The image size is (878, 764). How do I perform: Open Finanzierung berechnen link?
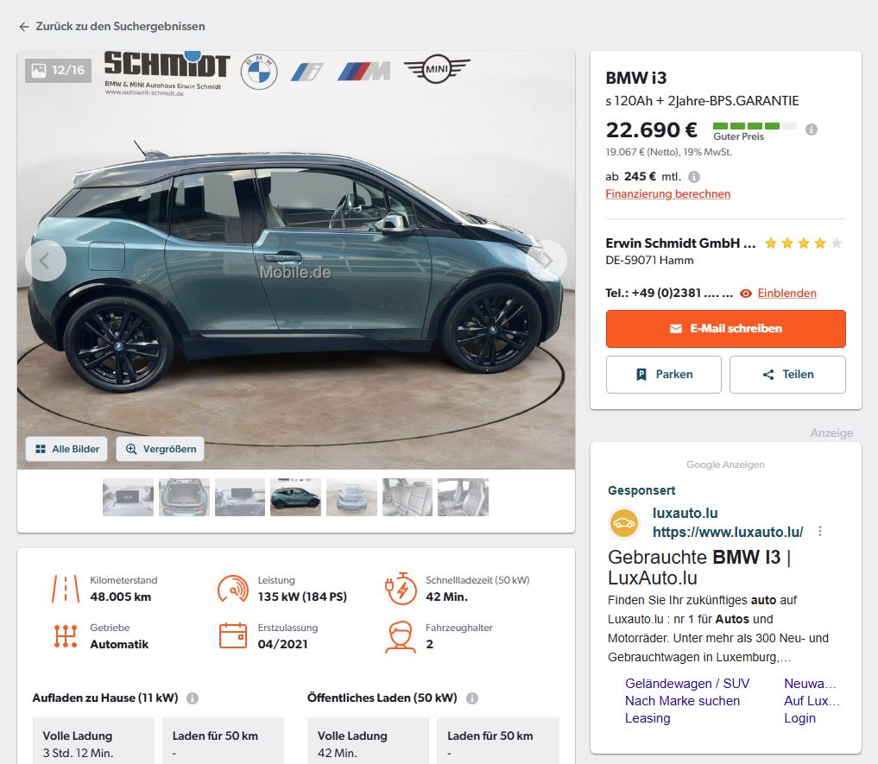(x=667, y=194)
